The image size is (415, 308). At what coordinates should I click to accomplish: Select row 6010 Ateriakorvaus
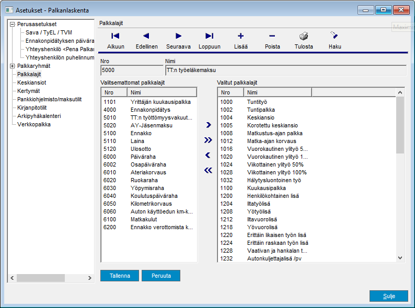(149, 172)
